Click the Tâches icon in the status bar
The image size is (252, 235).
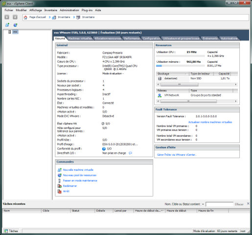click(6, 231)
